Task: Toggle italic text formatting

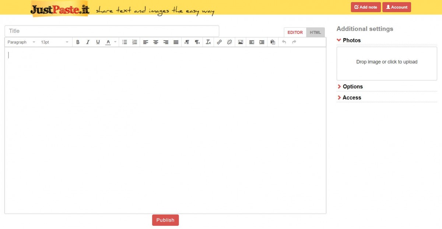Action: tap(88, 42)
